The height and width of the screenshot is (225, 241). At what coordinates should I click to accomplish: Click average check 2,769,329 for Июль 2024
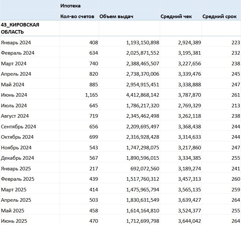tap(189, 106)
